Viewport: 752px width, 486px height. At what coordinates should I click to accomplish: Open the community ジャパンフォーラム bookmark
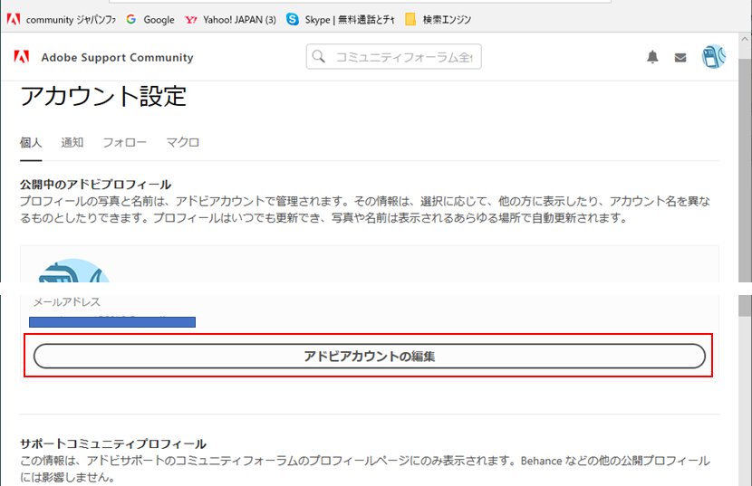click(x=62, y=20)
